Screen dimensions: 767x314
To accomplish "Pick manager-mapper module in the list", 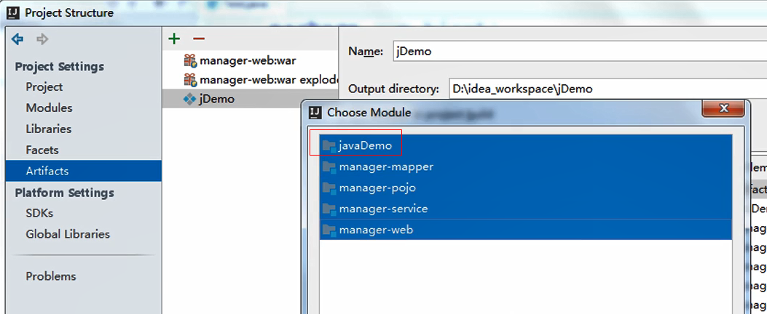I will (385, 166).
